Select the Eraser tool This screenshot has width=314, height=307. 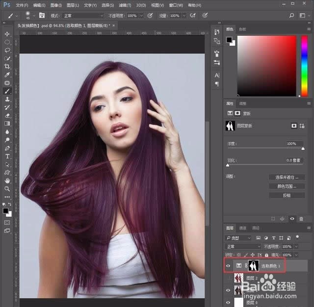7,115
